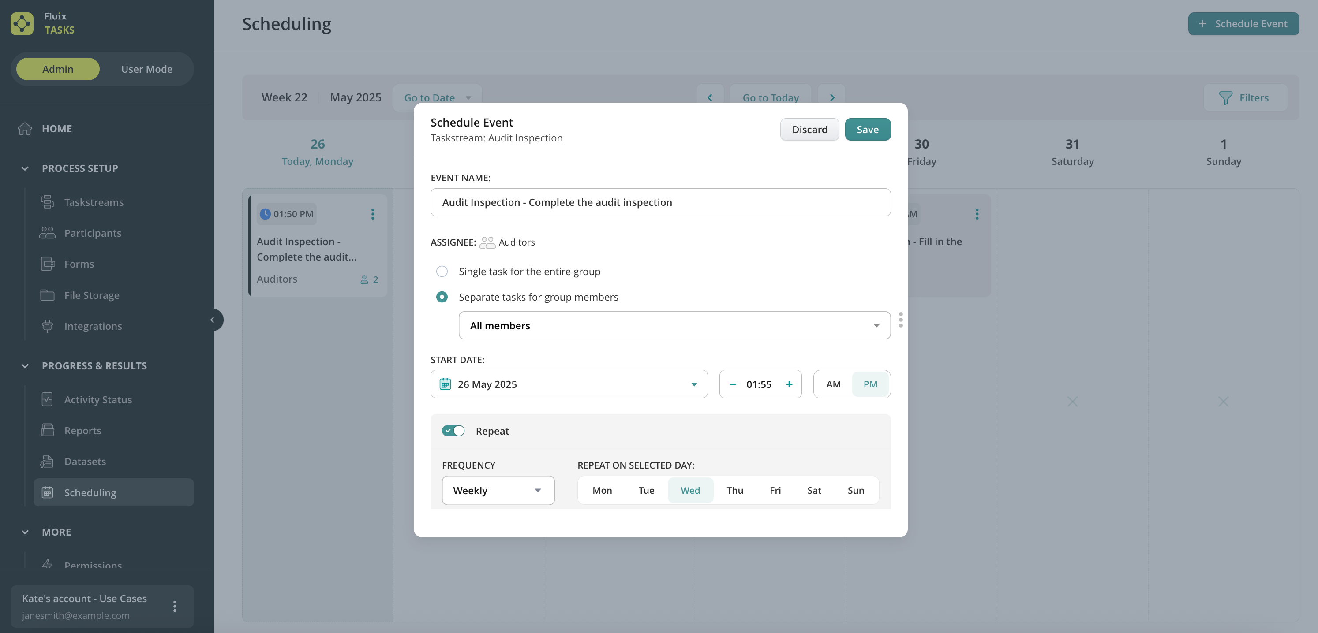1318x633 pixels.
Task: Save the scheduled event
Action: [867, 129]
